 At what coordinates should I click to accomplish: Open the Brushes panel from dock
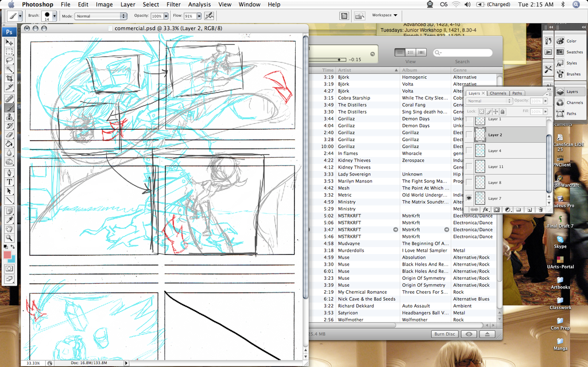569,74
